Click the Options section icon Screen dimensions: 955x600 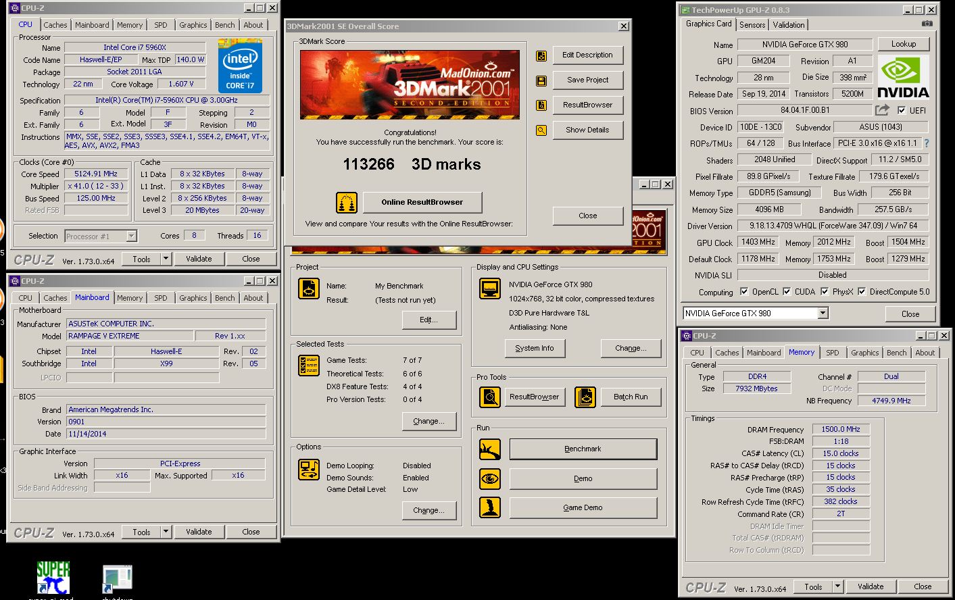(x=308, y=469)
